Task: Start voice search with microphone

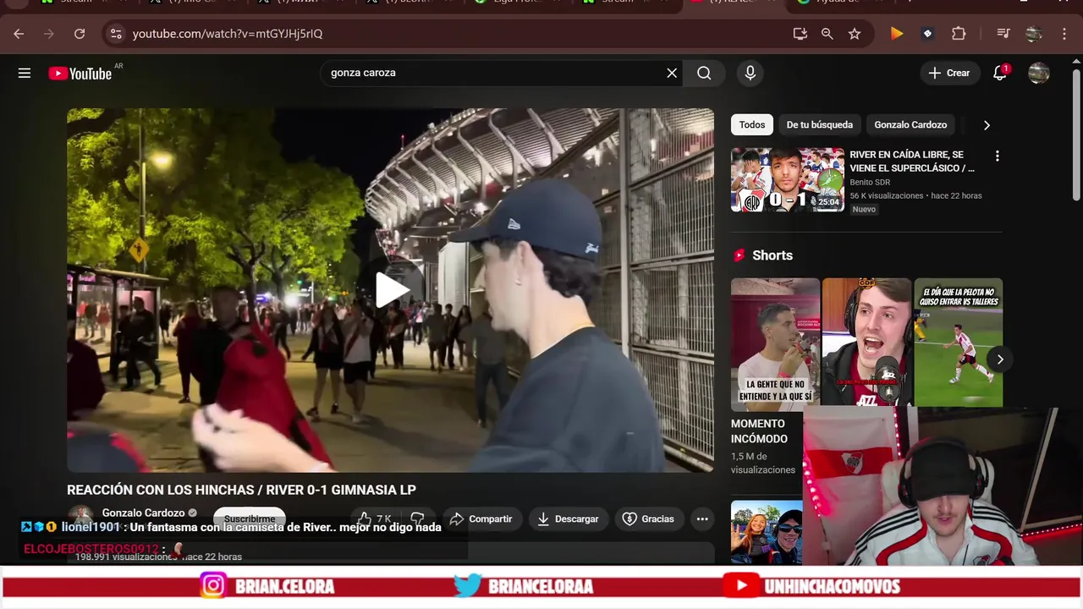Action: [750, 73]
